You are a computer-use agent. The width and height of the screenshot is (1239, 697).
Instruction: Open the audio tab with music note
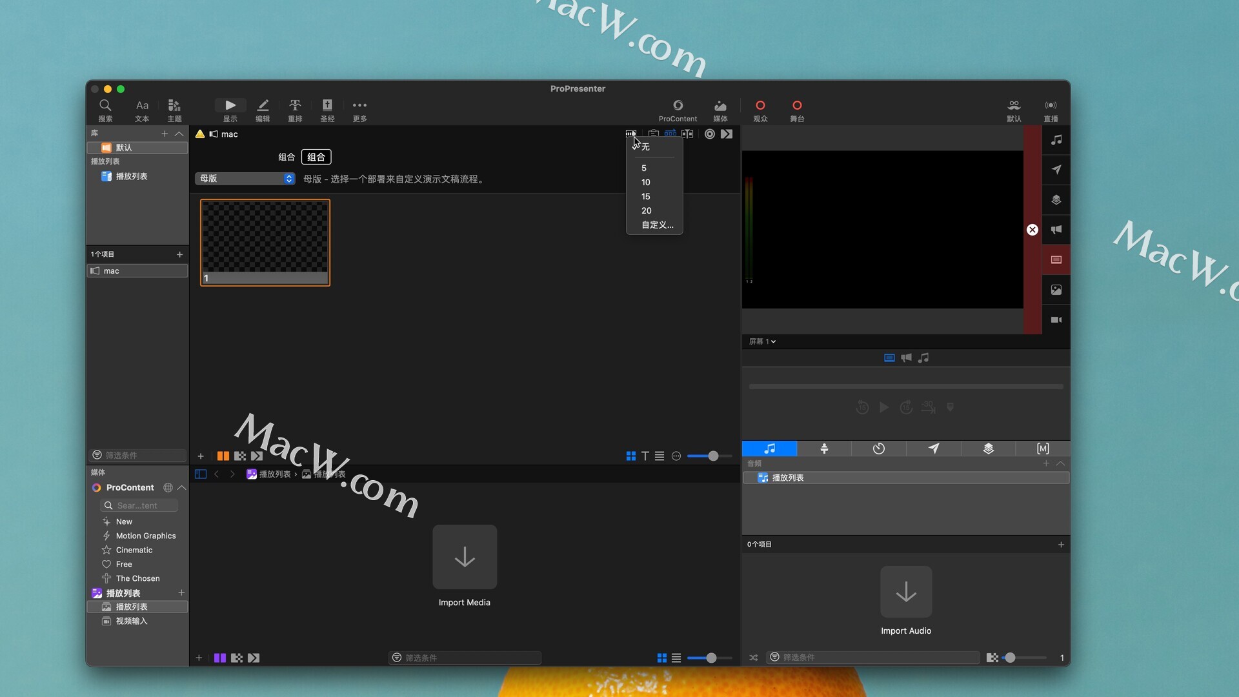769,449
